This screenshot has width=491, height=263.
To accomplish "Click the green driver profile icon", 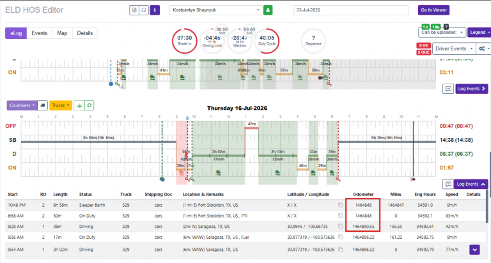I will [x=268, y=10].
